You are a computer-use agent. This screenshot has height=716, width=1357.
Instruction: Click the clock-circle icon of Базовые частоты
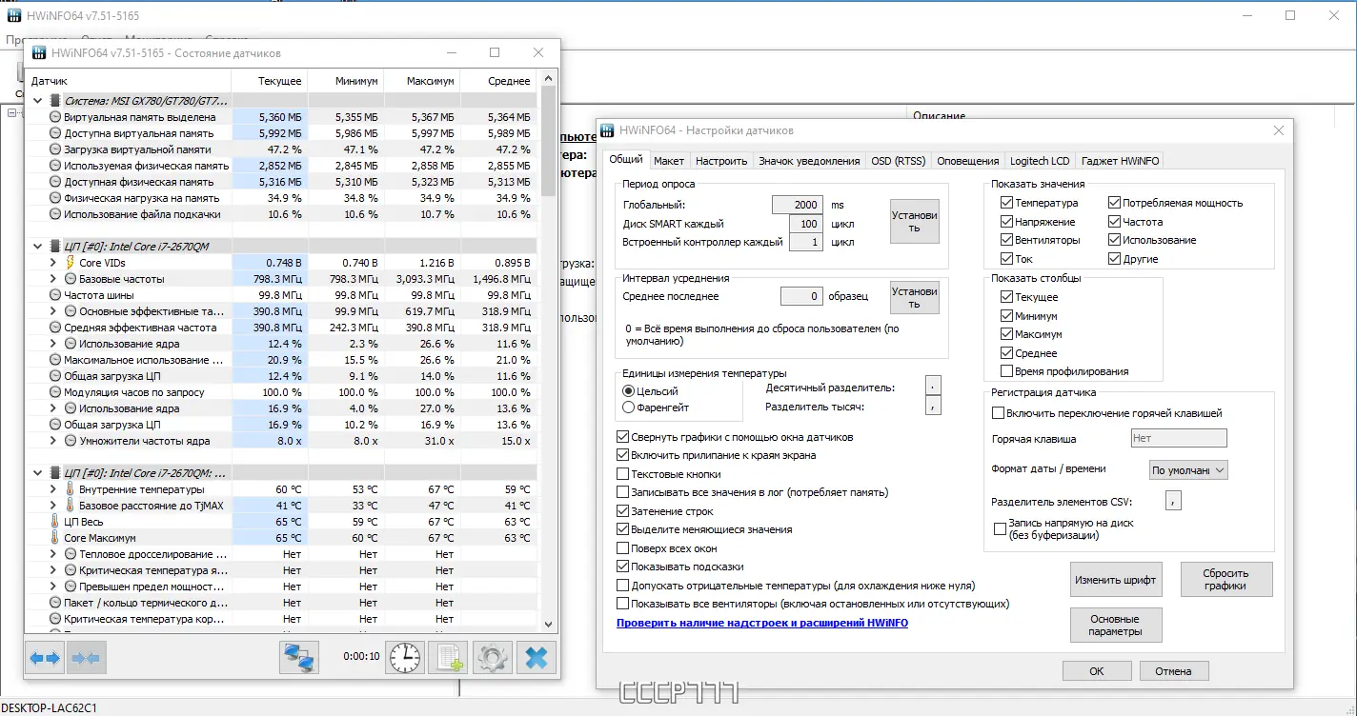pos(71,279)
